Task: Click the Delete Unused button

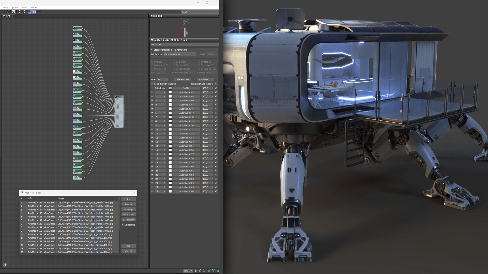Action: pos(182,79)
